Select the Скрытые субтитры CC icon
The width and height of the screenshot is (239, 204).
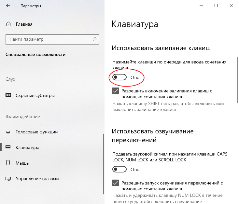[x=8, y=95]
